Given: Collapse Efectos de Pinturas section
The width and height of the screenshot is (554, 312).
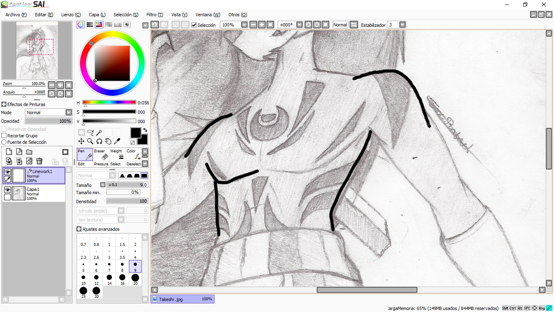Looking at the screenshot, I should click(x=4, y=104).
